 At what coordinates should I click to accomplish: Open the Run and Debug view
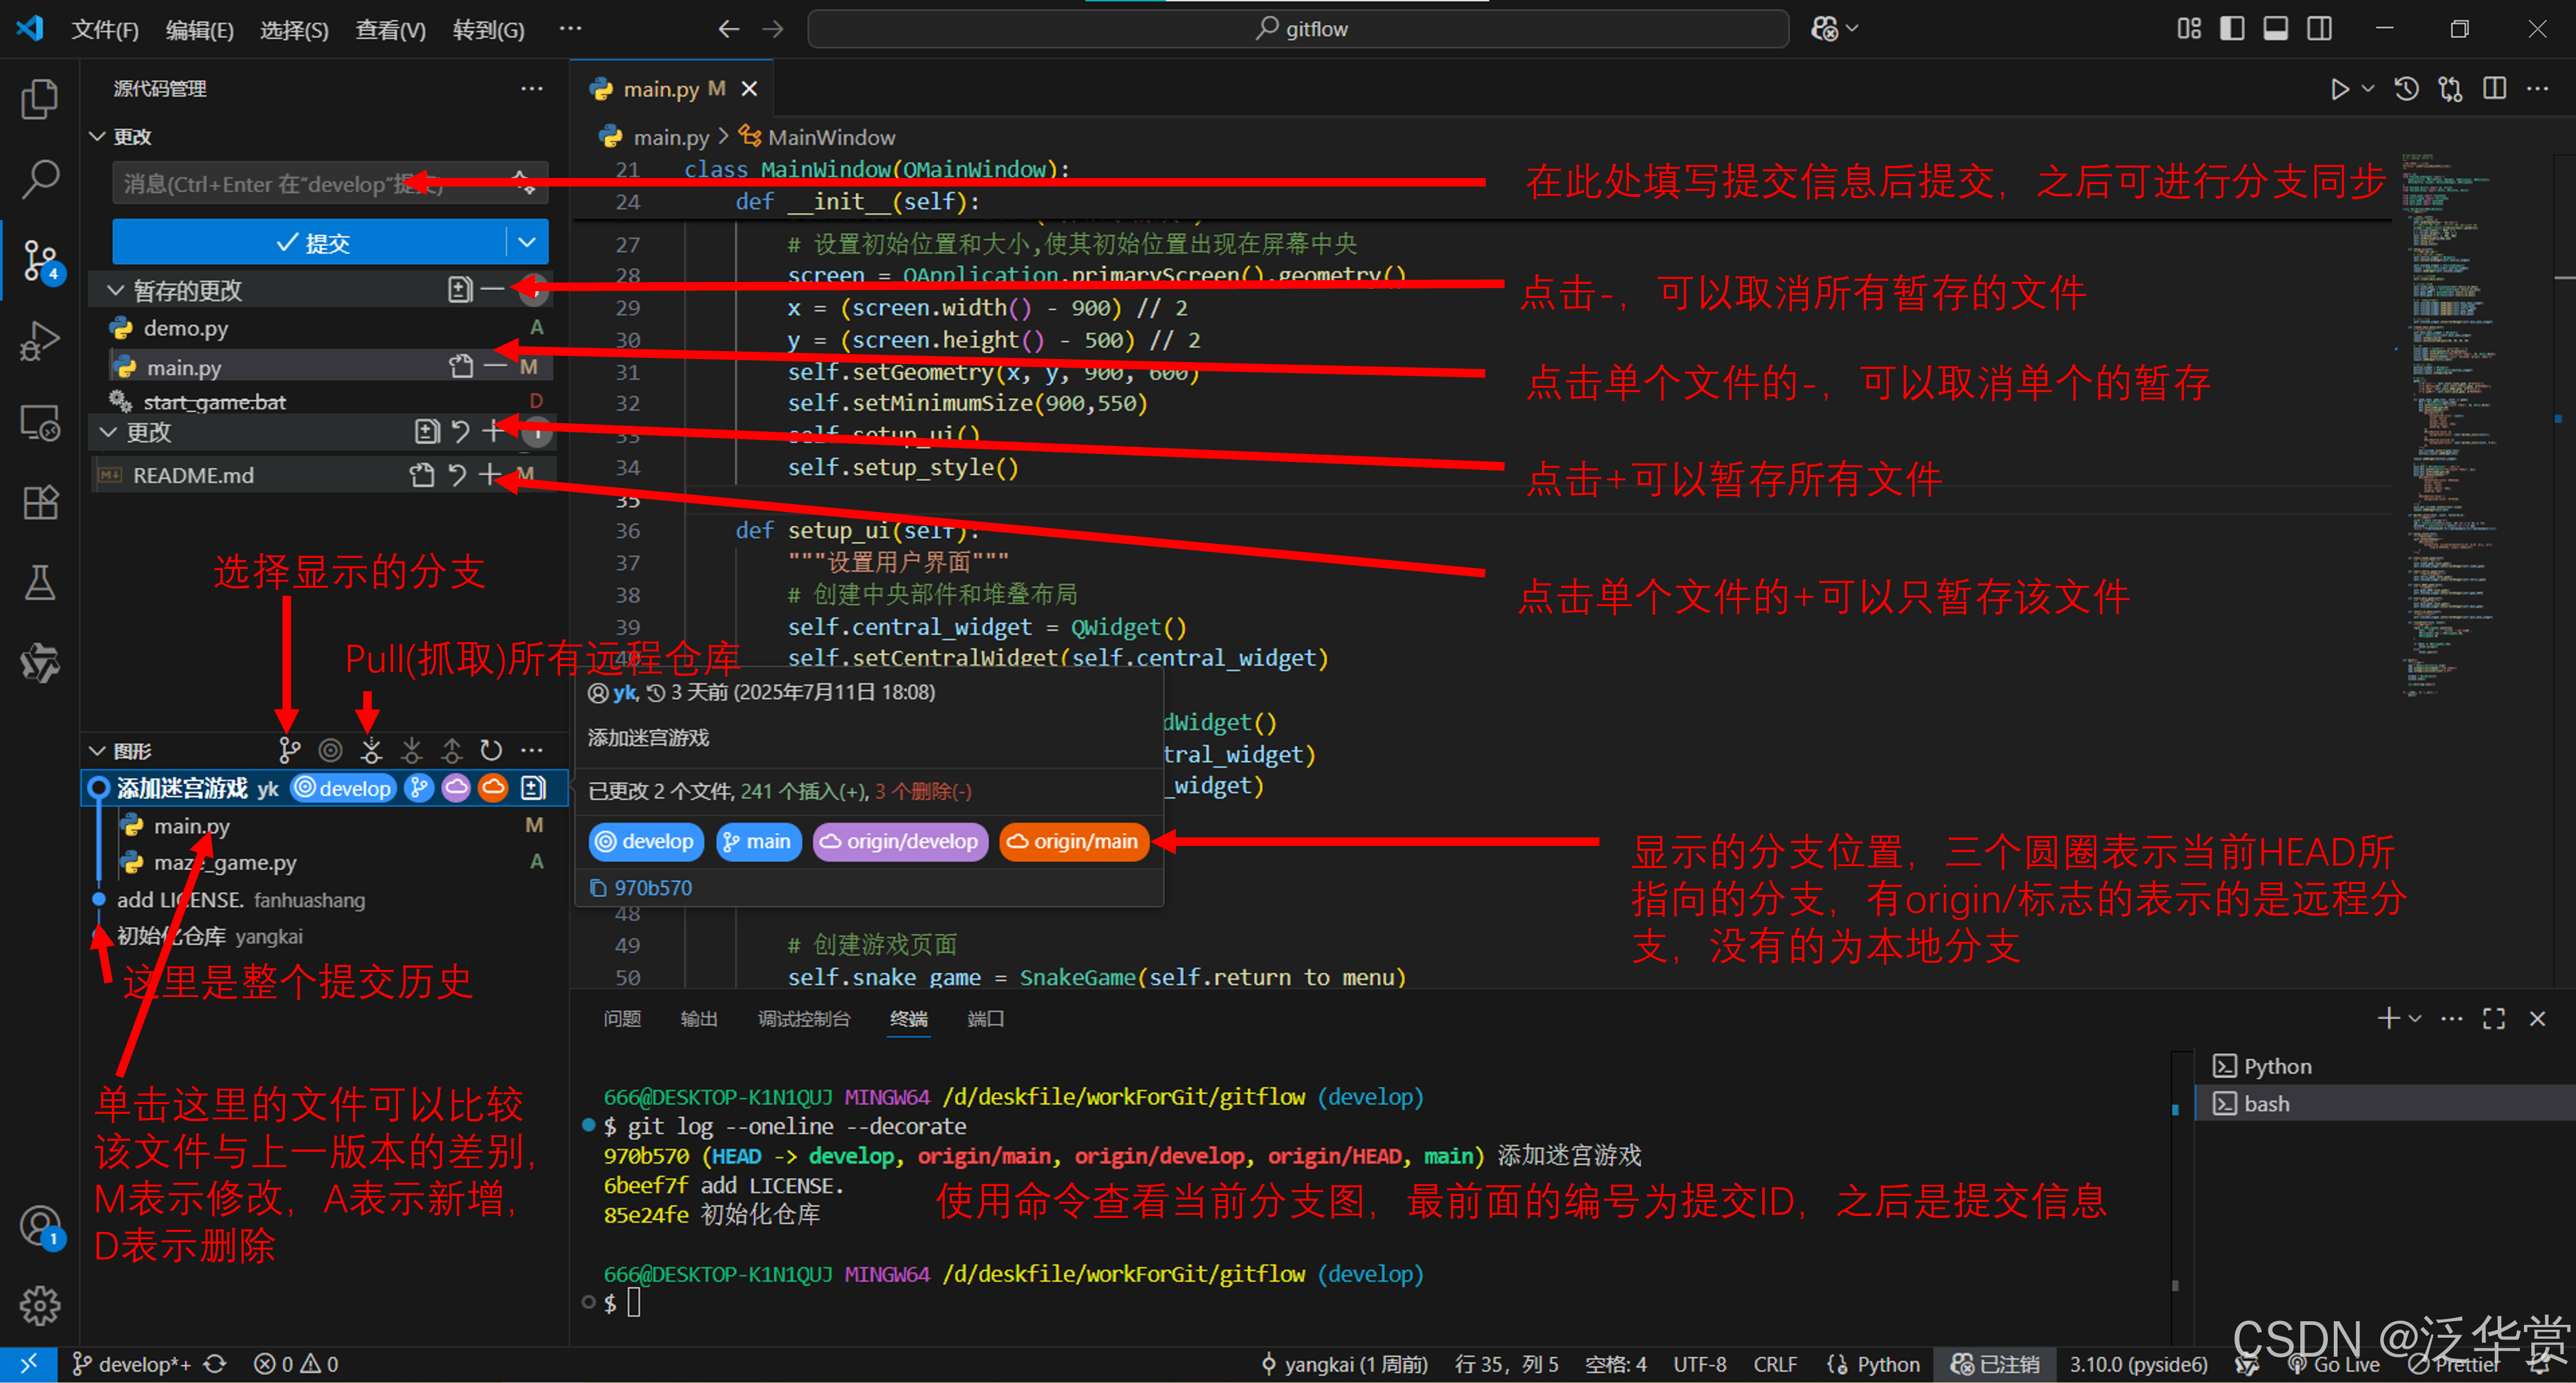tap(40, 340)
